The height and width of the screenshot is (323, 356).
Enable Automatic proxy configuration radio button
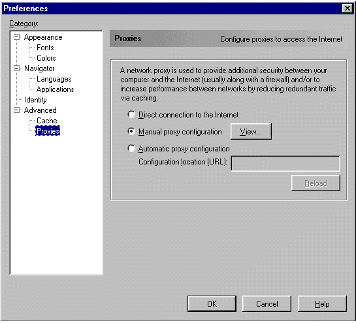(x=131, y=149)
